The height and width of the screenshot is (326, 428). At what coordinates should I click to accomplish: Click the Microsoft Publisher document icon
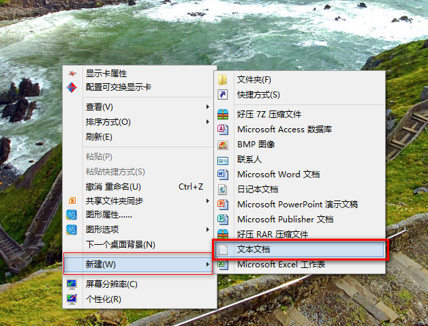click(x=223, y=220)
